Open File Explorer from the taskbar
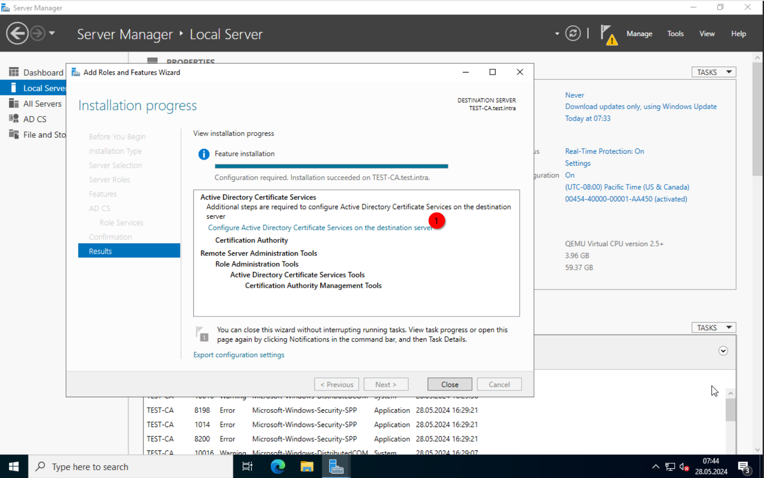This screenshot has height=478, width=764. 307,467
